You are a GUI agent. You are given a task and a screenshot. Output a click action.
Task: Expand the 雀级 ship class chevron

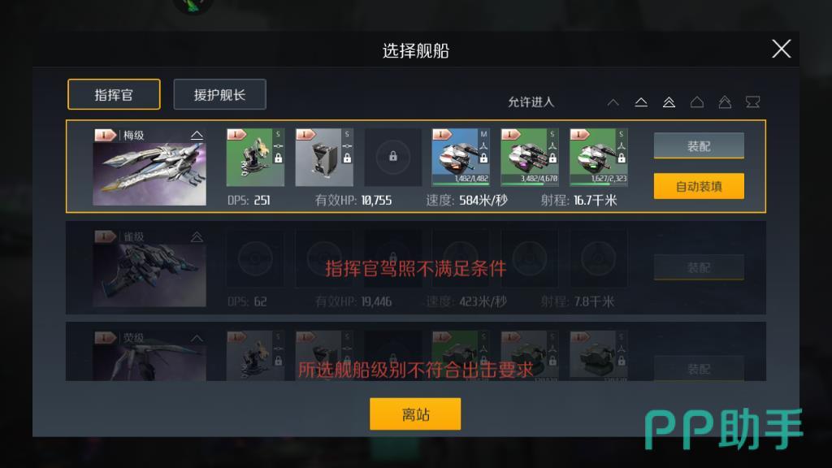[197, 236]
